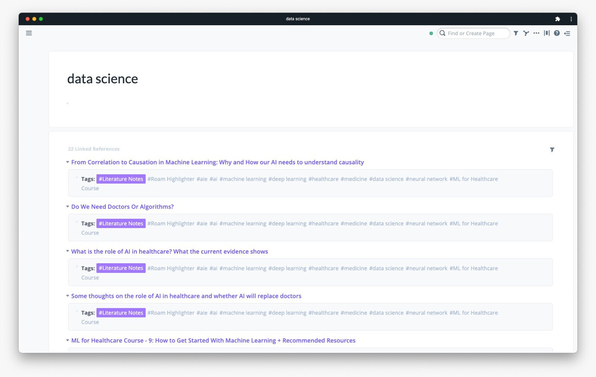Click the '#neural network' tag
The height and width of the screenshot is (377, 596).
(426, 179)
